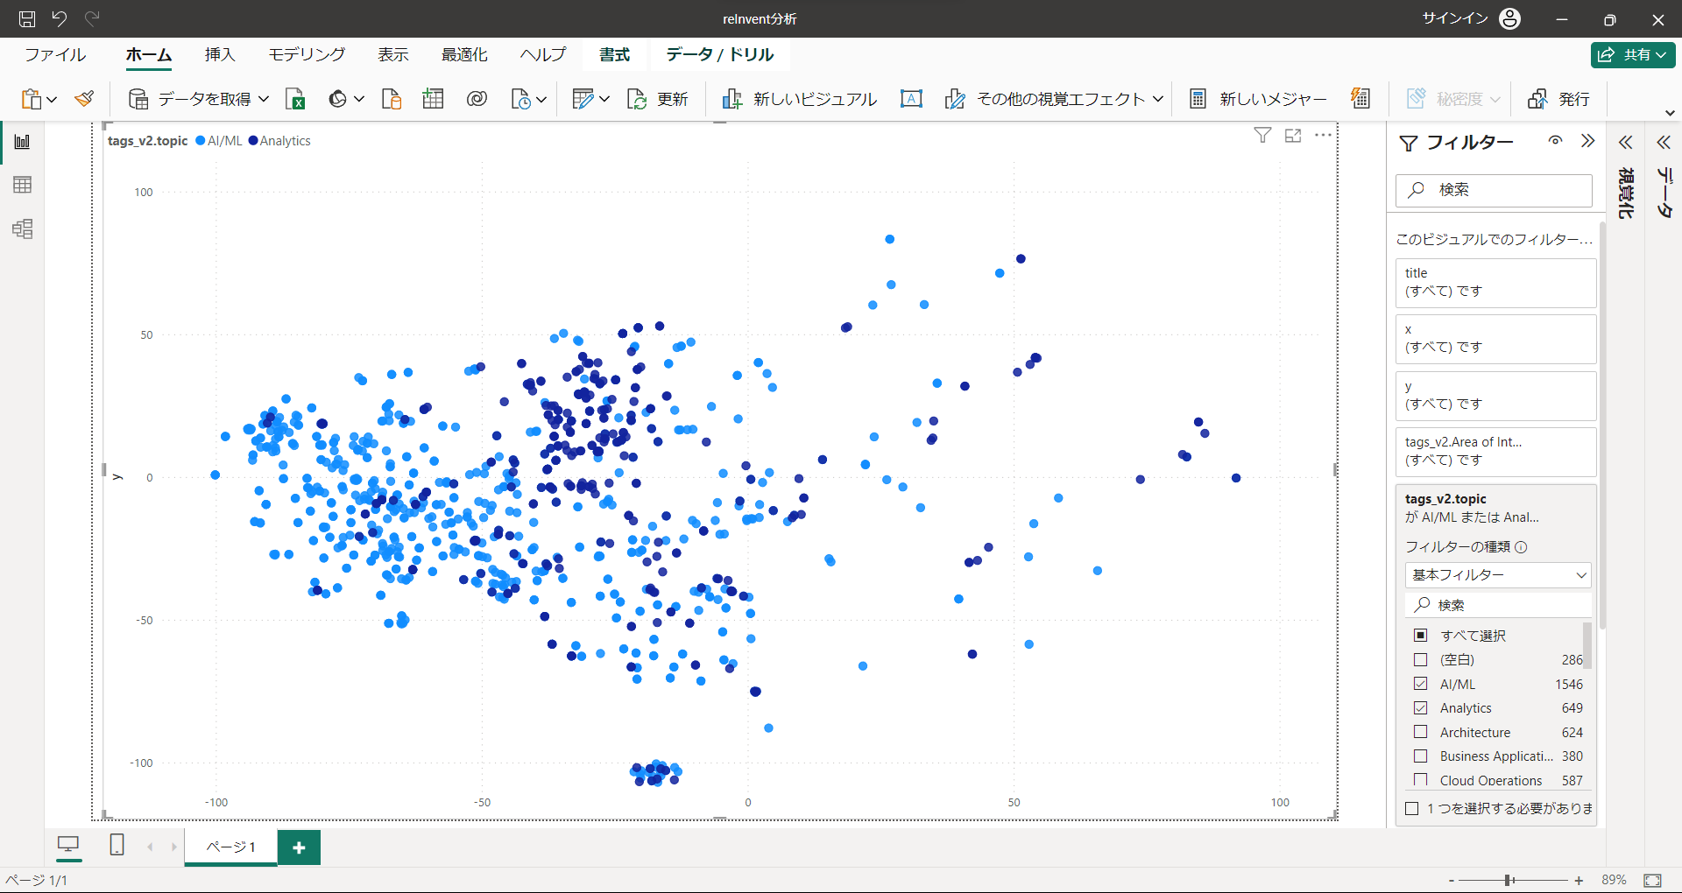The image size is (1682, 893).
Task: Click the Focus mode icon on the chart
Action: tap(1293, 136)
